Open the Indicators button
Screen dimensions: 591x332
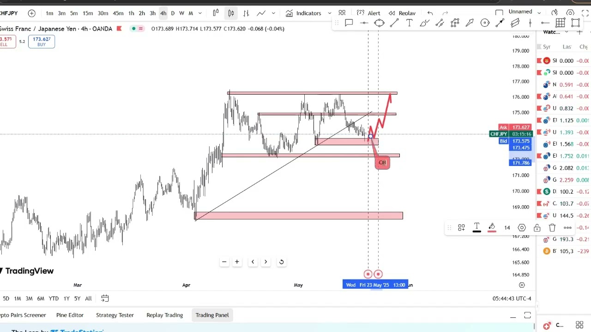[303, 13]
